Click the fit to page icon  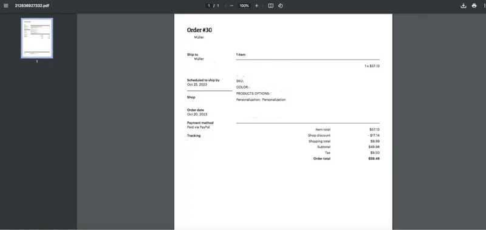tap(270, 5)
